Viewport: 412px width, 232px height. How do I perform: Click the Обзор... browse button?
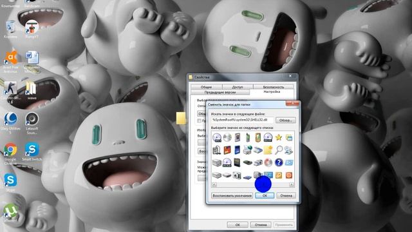point(286,121)
